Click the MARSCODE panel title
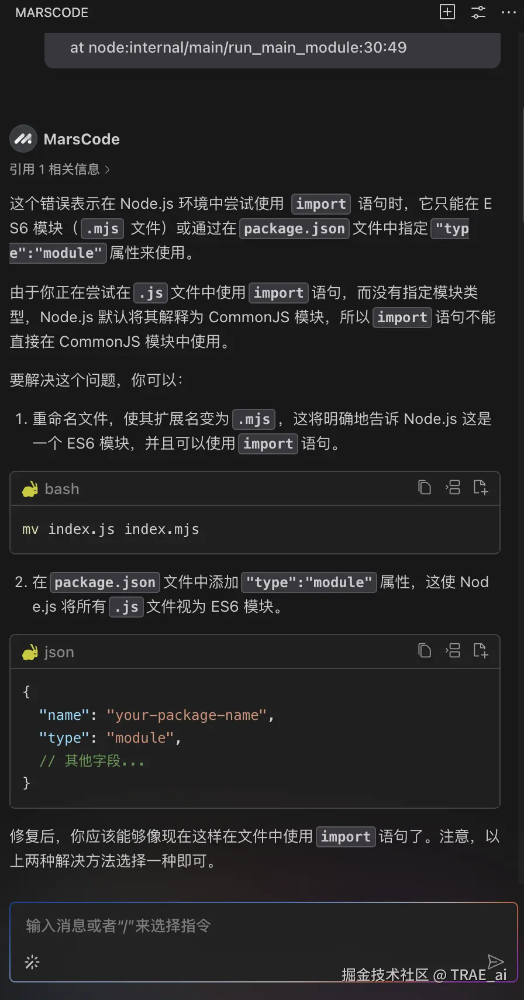524x1000 pixels. point(51,12)
